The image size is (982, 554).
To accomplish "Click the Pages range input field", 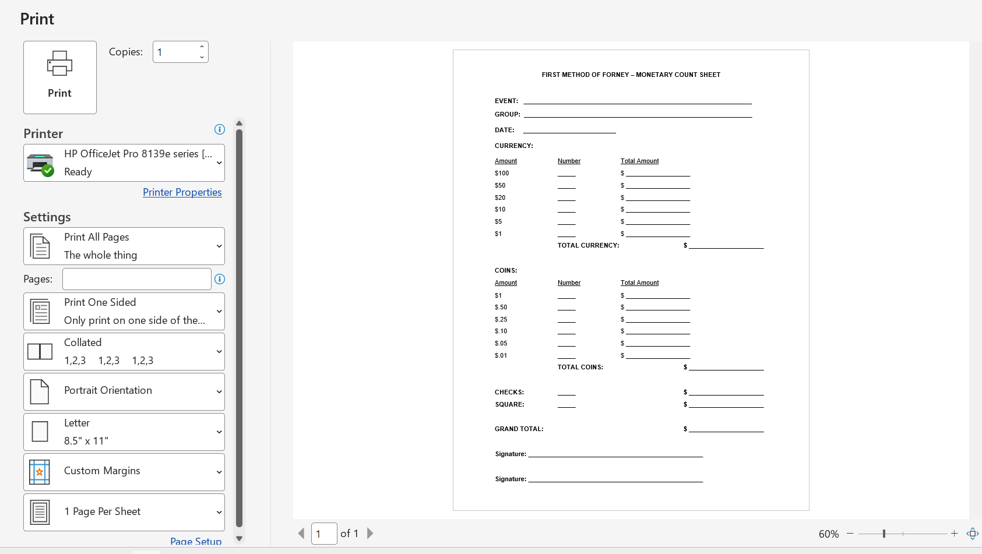I will [x=137, y=279].
